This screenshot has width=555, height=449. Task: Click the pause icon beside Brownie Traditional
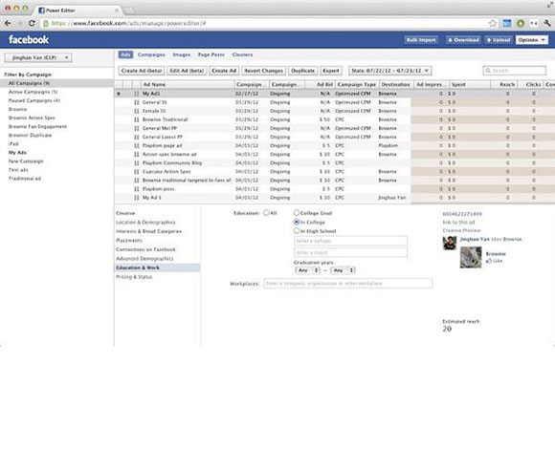[x=137, y=119]
